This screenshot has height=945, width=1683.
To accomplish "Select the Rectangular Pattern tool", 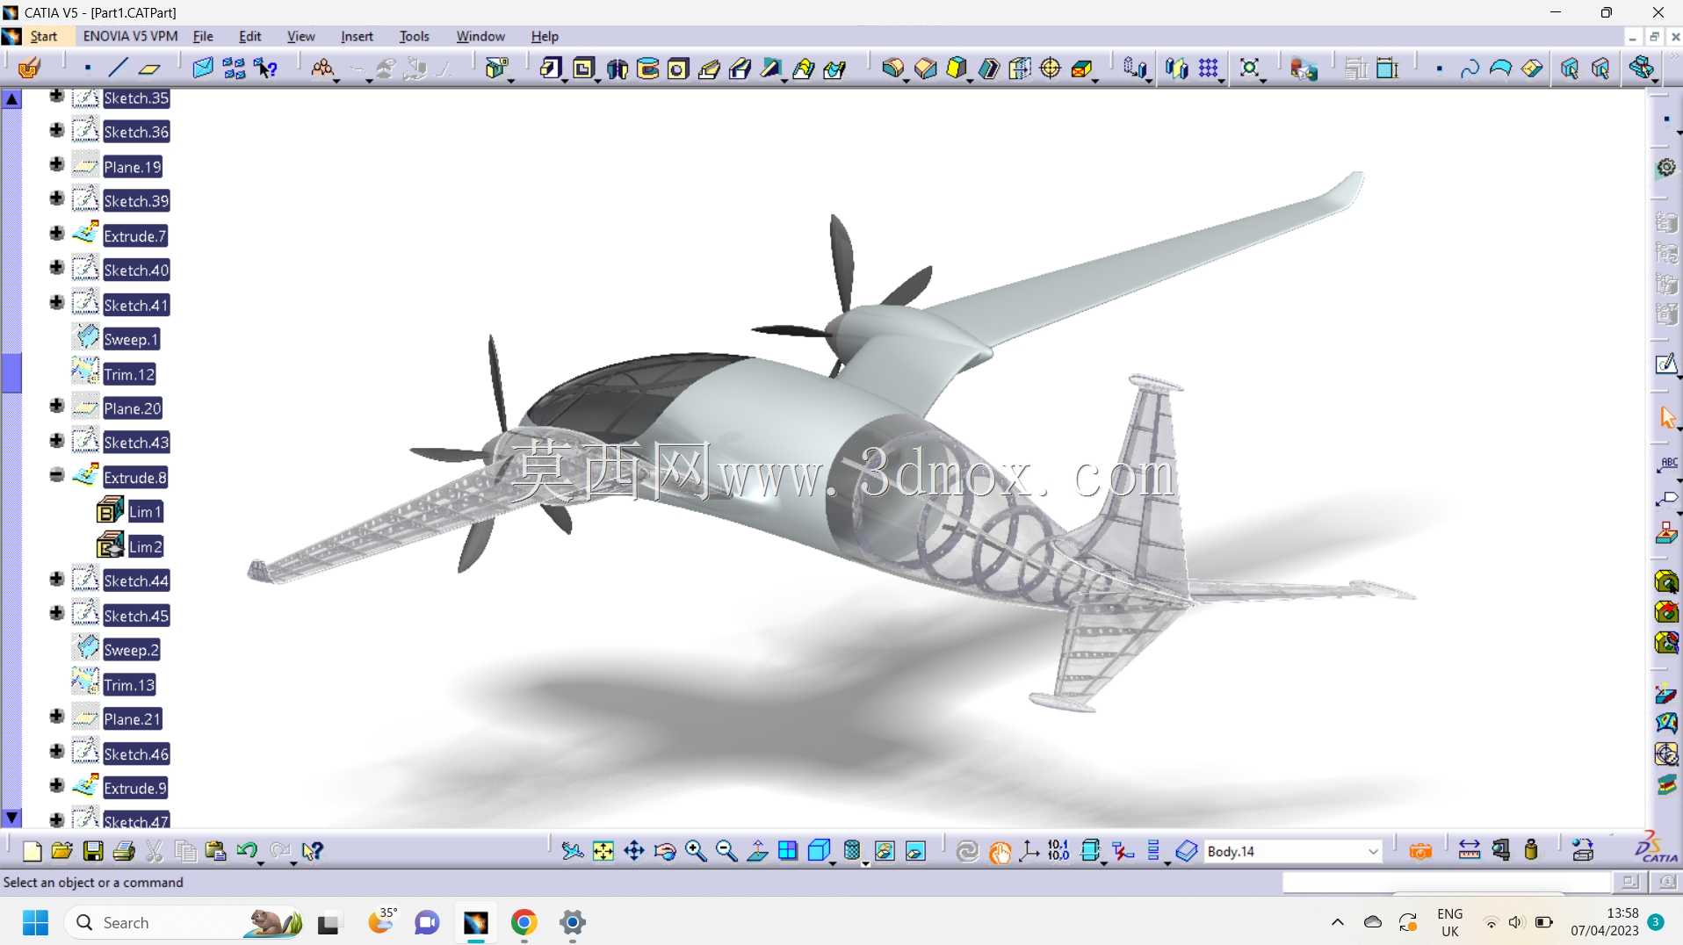I will tap(1209, 68).
